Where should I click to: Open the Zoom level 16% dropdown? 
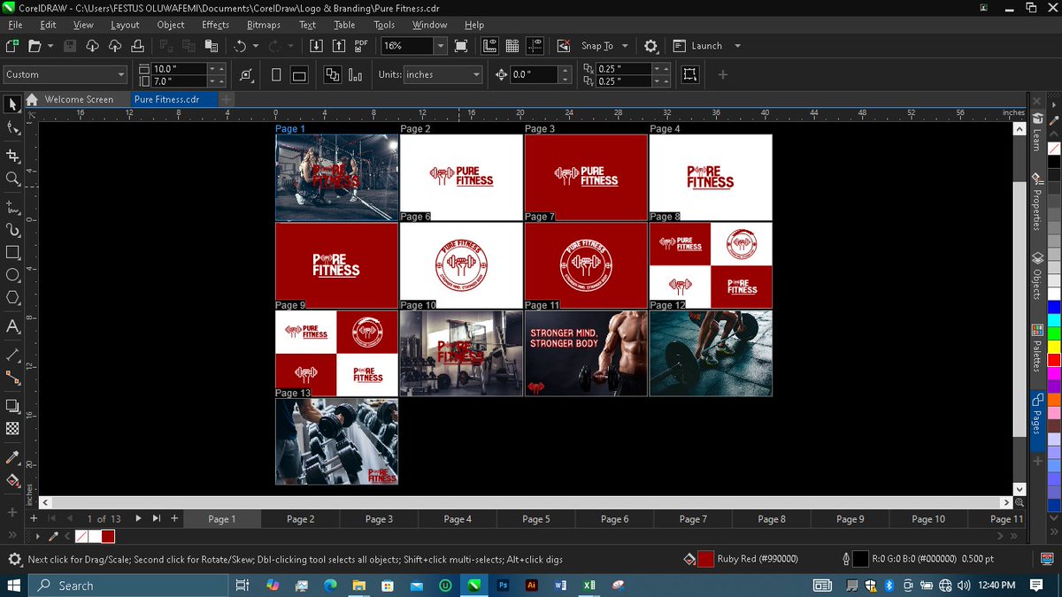point(441,46)
